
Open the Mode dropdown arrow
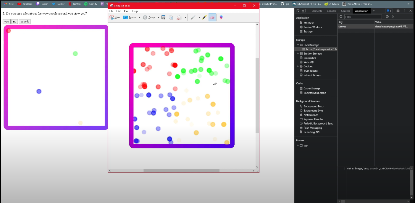pos(139,17)
